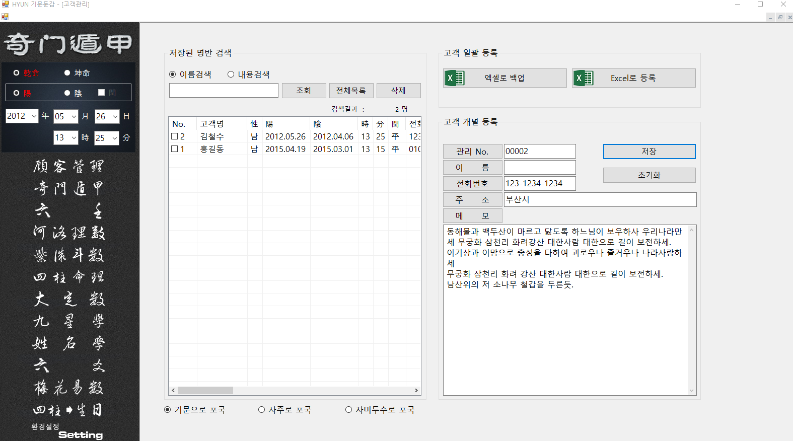Click the 2012.05.26 cell in 김철수 row

click(x=285, y=136)
